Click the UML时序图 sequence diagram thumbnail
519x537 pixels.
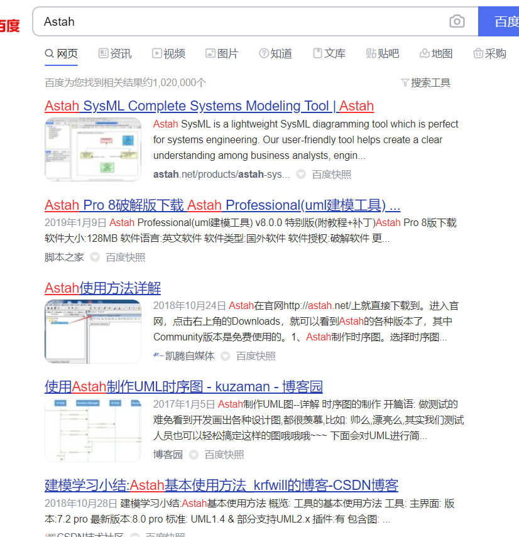click(x=93, y=430)
